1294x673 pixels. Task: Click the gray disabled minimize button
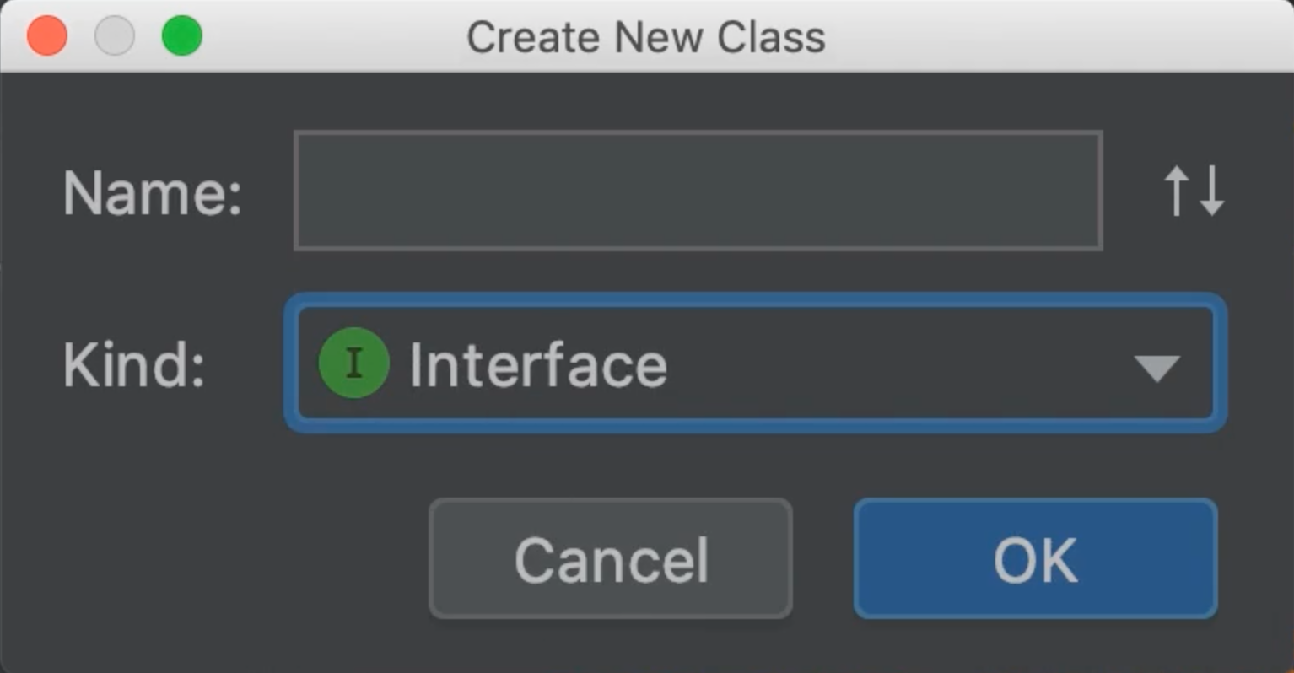[115, 36]
